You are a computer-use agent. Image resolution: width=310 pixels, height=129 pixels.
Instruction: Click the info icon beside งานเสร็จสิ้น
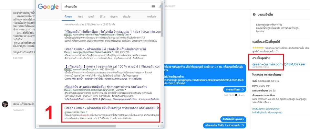click(x=254, y=15)
